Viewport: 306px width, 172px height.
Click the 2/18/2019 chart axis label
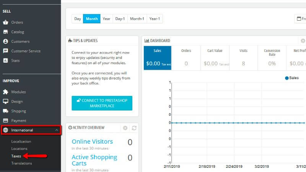click(207, 167)
